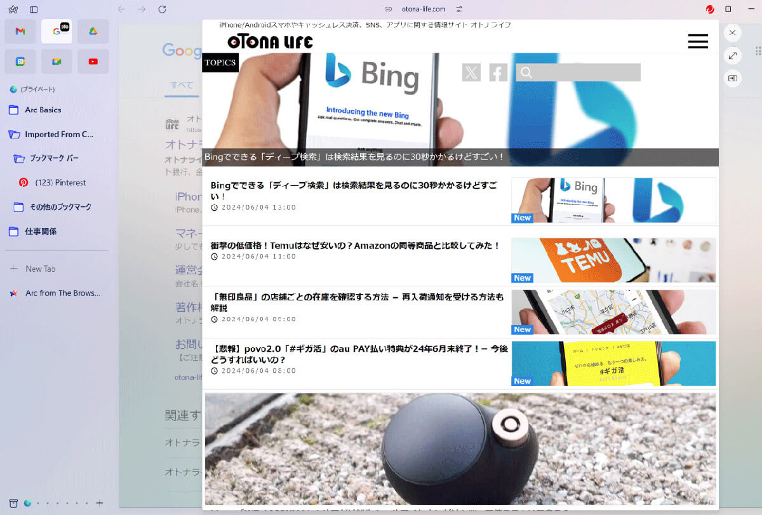
Task: Go back with the left arrow
Action: pos(121,9)
